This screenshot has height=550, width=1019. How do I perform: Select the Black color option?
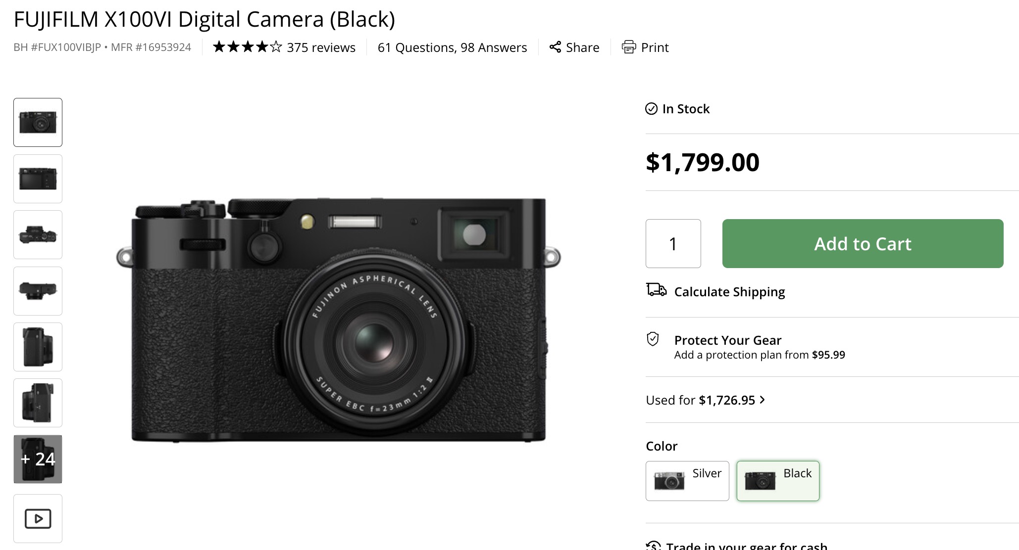coord(777,480)
